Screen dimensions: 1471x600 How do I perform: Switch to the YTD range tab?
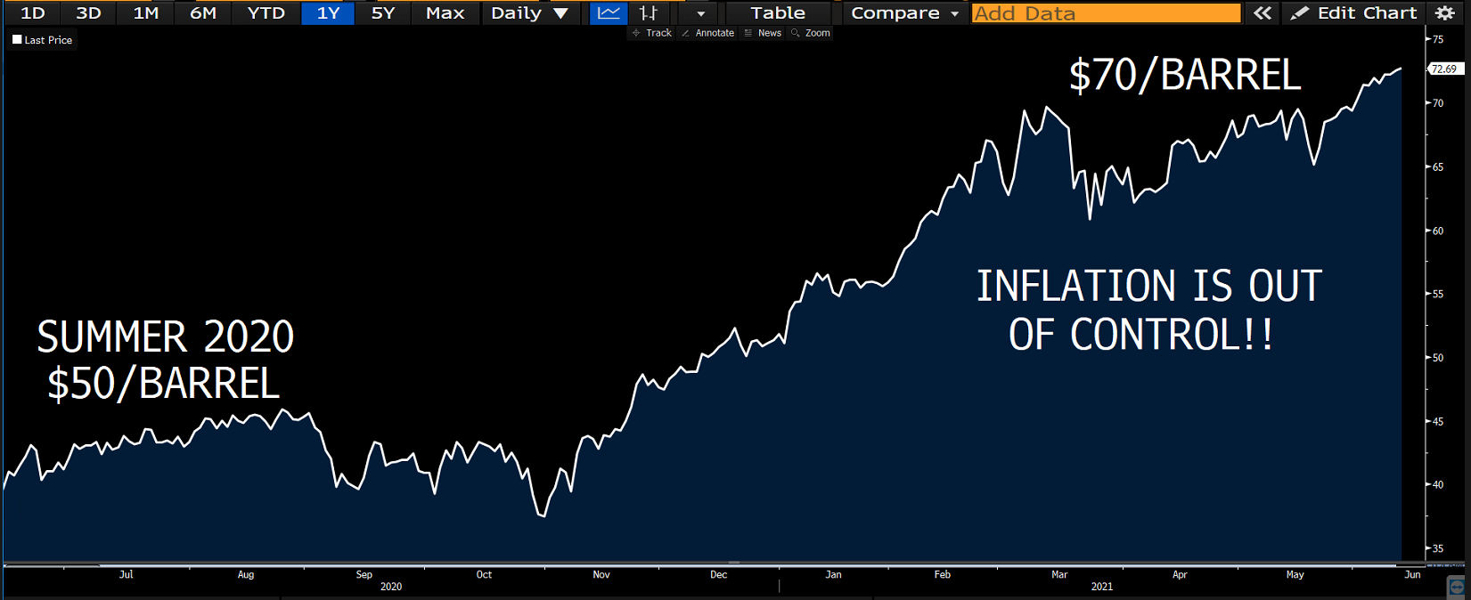266,12
